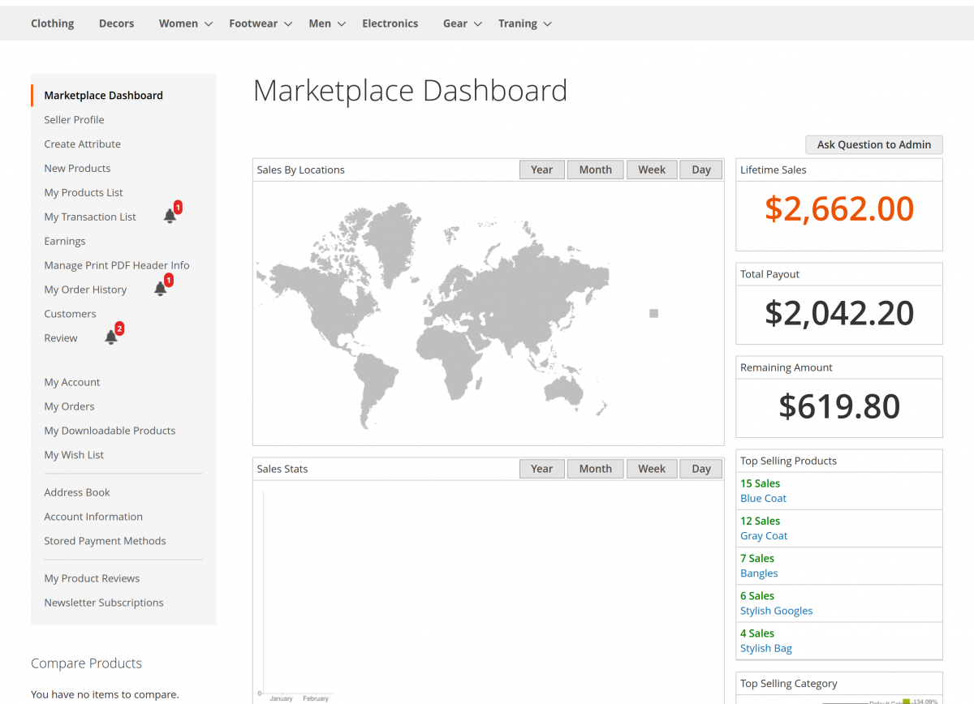Switch Sales By Locations to Year

(541, 170)
